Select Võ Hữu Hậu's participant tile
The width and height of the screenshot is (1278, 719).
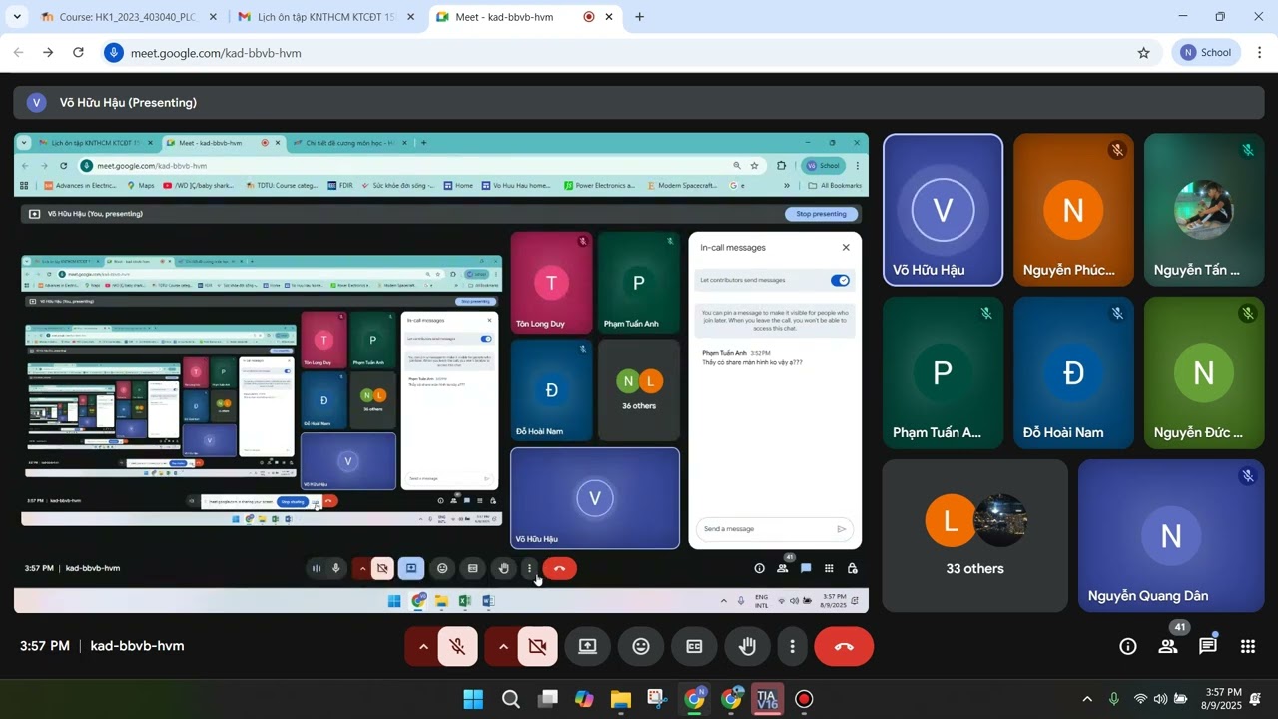pos(943,210)
